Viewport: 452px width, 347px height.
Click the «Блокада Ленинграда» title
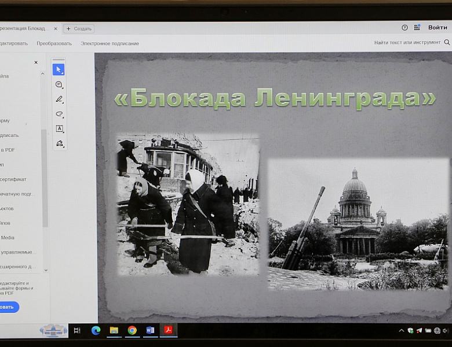click(275, 98)
